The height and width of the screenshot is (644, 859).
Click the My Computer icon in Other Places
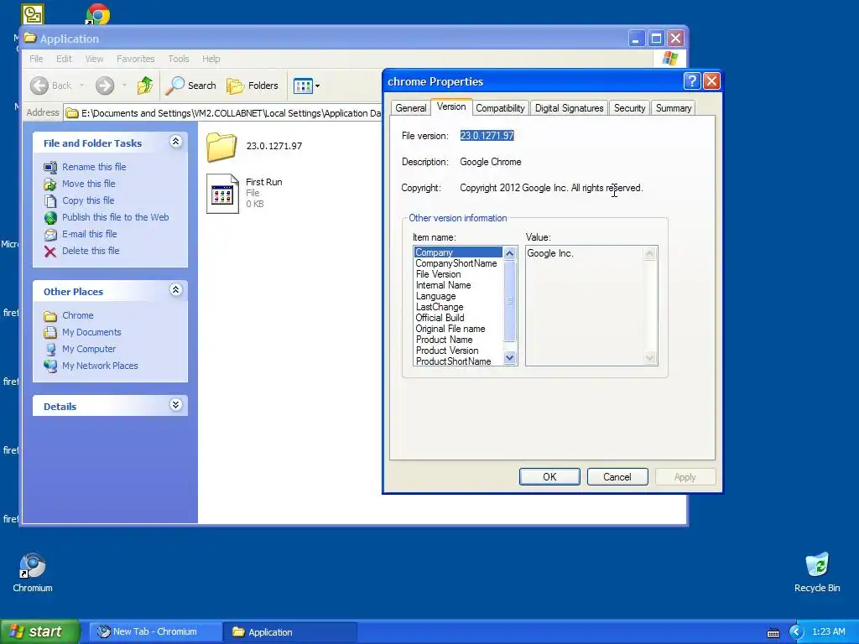(49, 349)
